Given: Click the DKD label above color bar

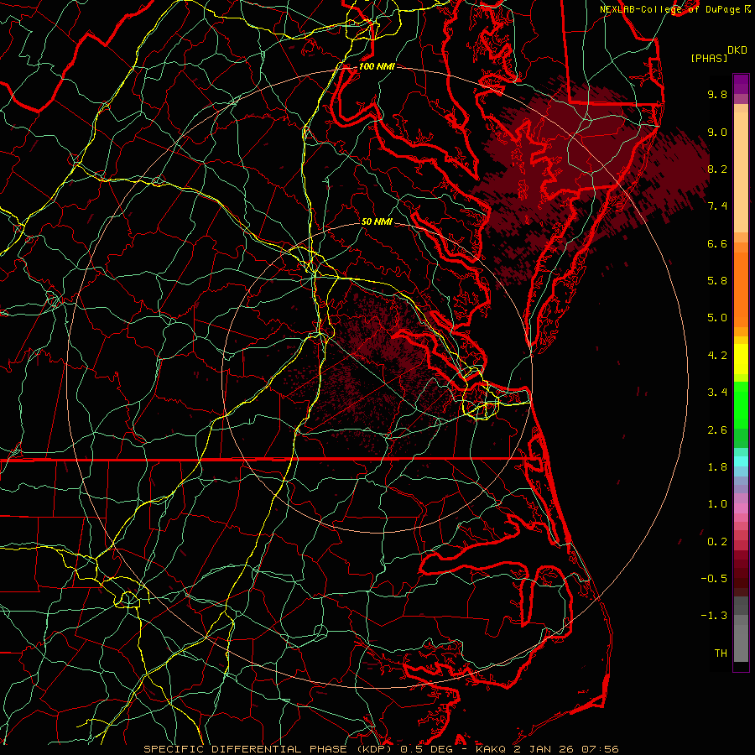Looking at the screenshot, I should 737,50.
